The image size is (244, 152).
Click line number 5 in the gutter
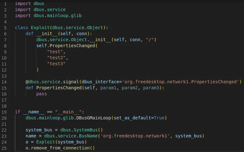[x=5, y=28]
